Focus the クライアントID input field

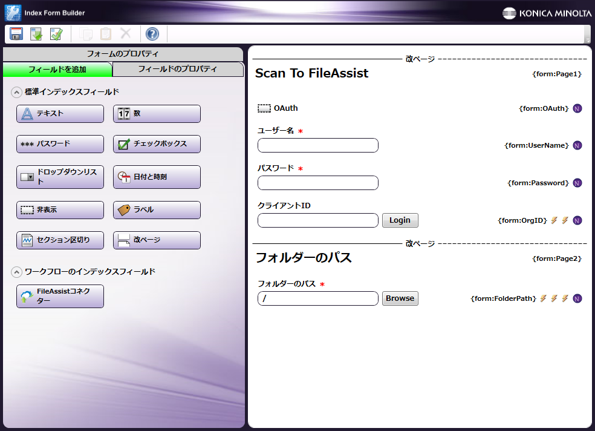[318, 220]
